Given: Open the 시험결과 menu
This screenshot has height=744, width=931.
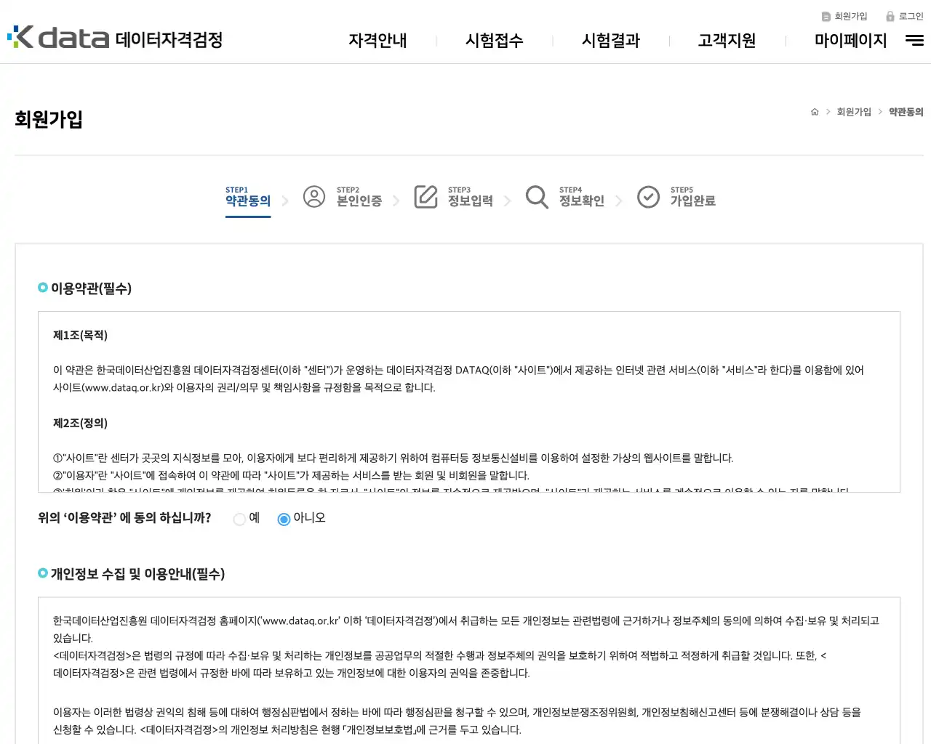Looking at the screenshot, I should 610,41.
